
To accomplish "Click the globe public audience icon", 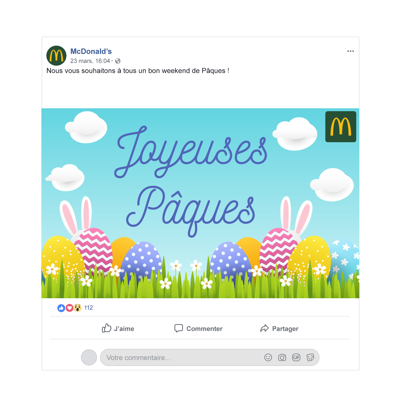I will tap(118, 61).
